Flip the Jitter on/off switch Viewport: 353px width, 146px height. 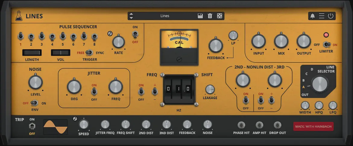[94, 91]
